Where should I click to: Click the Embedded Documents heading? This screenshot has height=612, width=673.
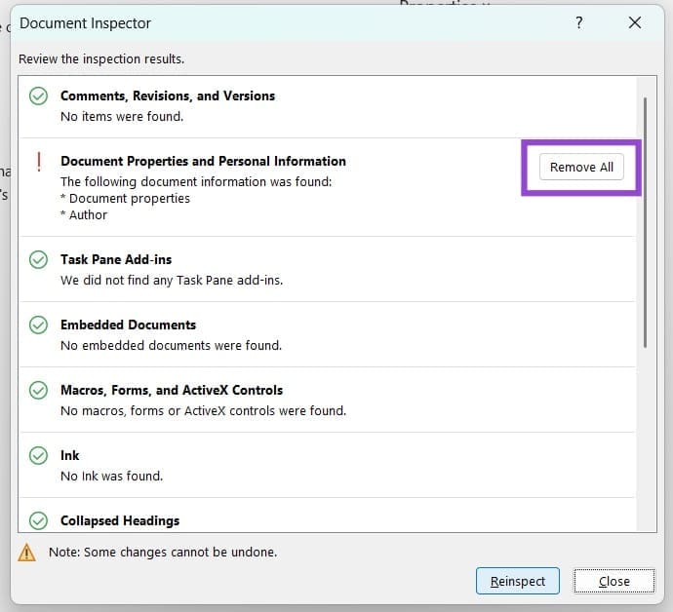128,325
